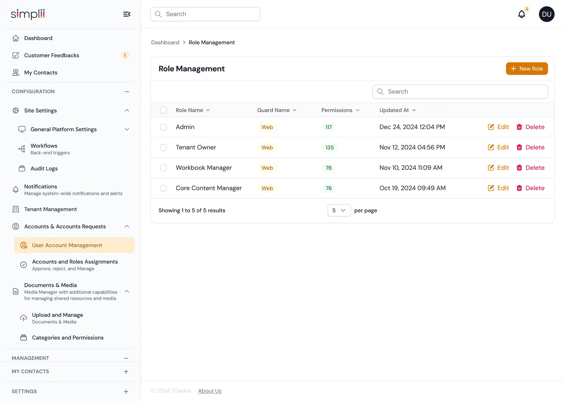Select the Workbook Manager row checkbox
Image resolution: width=564 pixels, height=401 pixels.
pos(163,168)
